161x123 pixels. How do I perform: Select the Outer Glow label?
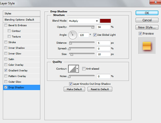click(x=15, y=82)
